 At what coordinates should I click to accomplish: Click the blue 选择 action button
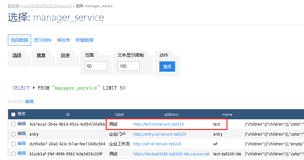[167, 67]
